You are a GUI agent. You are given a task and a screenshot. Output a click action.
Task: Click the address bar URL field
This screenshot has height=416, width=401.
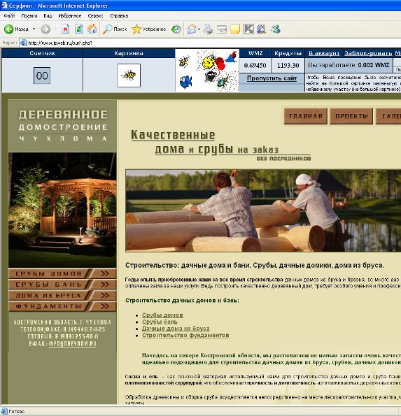210,43
